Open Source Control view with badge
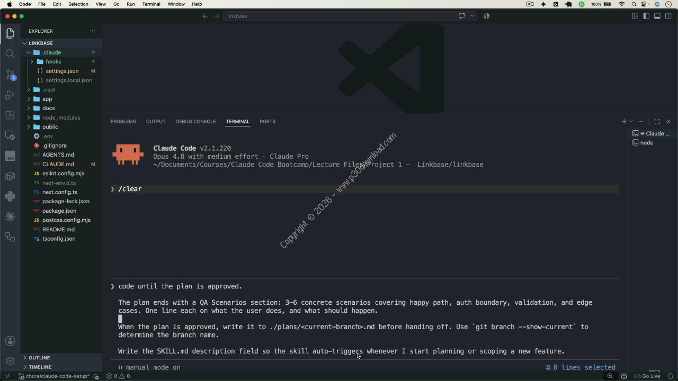 point(10,74)
